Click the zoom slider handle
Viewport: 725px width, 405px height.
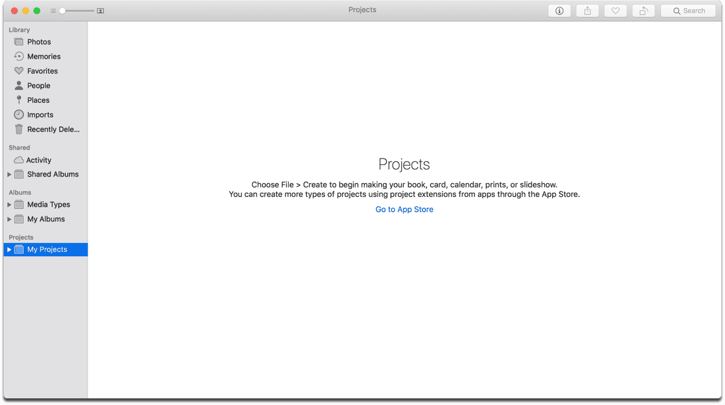pos(62,11)
